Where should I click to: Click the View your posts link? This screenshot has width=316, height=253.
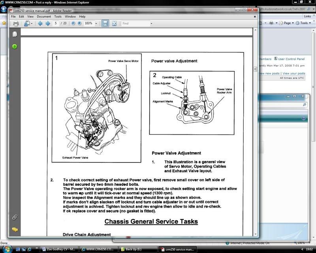293,73
